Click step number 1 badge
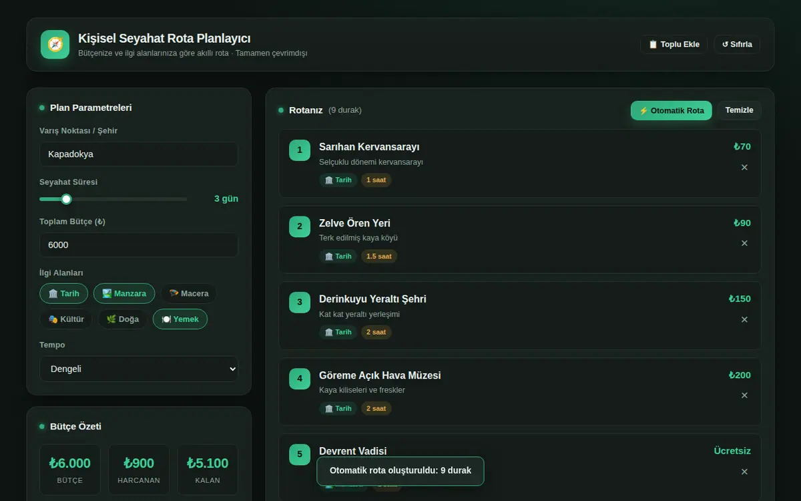Image resolution: width=801 pixels, height=501 pixels. click(300, 150)
